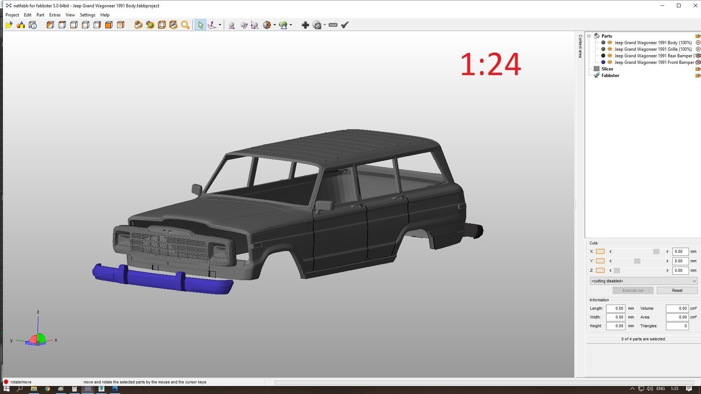Click the zoom to all parts icon
The width and height of the screenshot is (701, 394).
coord(150,25)
